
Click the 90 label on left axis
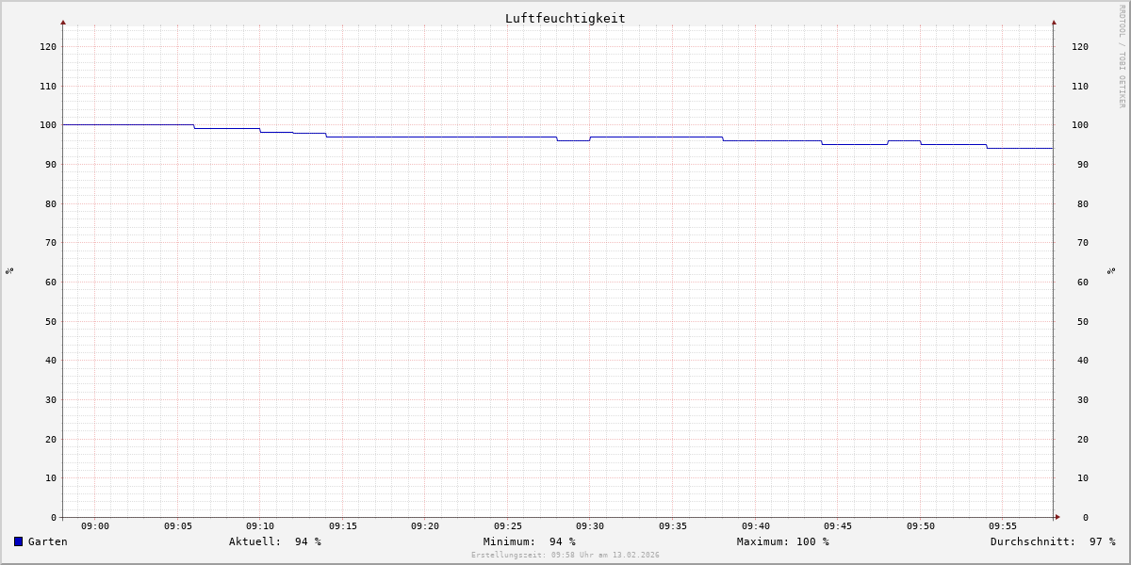[51, 164]
